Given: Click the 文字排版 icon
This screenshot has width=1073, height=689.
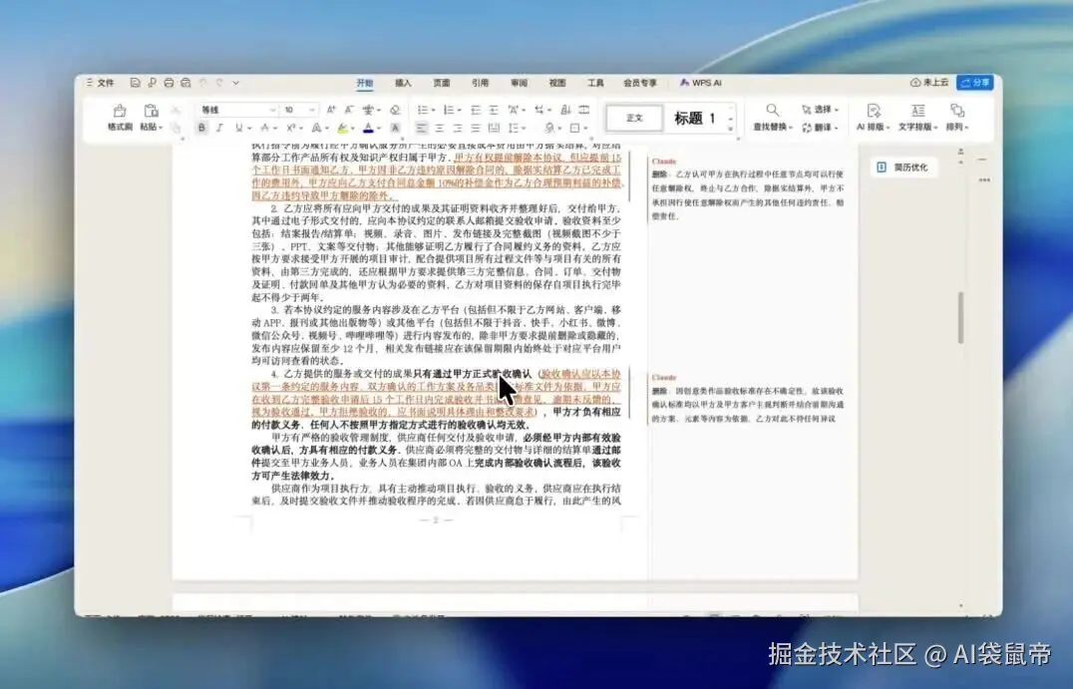Looking at the screenshot, I should pyautogui.click(x=917, y=110).
